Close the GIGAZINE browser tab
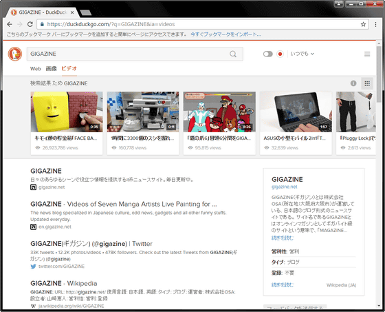Screen dimensions: 385x312 pos(72,12)
